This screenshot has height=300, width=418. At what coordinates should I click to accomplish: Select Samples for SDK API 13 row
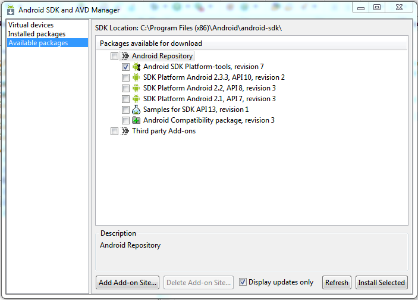(x=196, y=110)
